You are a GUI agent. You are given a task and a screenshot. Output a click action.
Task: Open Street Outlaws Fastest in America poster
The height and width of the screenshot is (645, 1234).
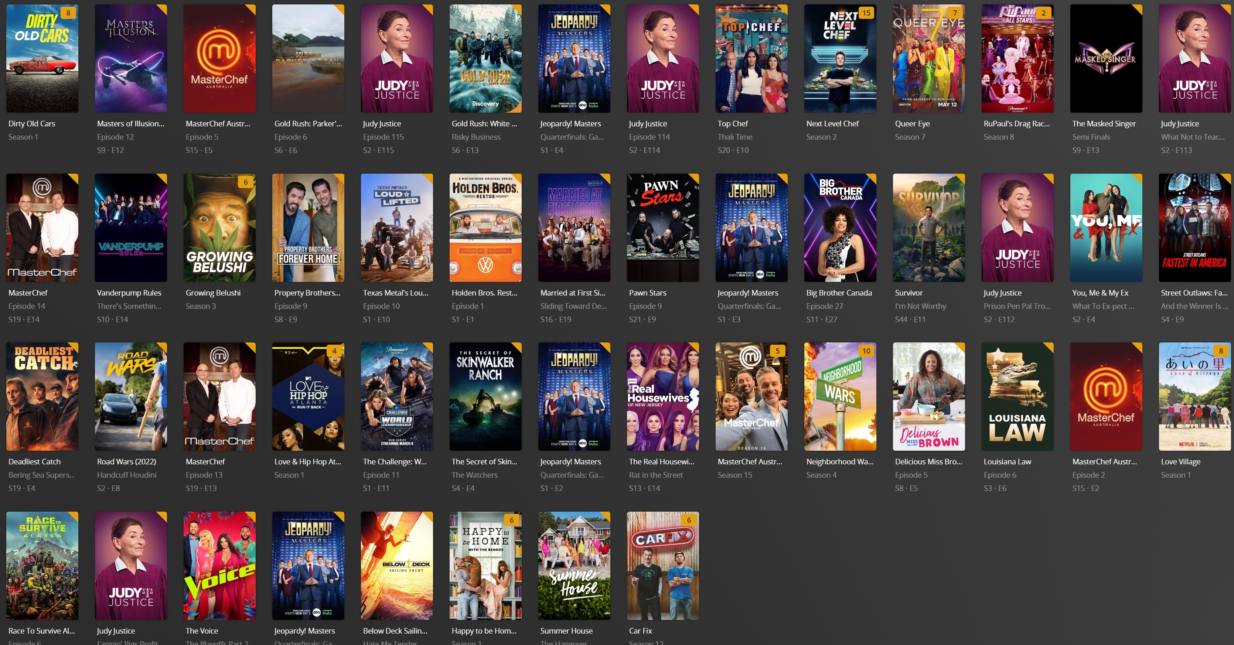[1195, 228]
